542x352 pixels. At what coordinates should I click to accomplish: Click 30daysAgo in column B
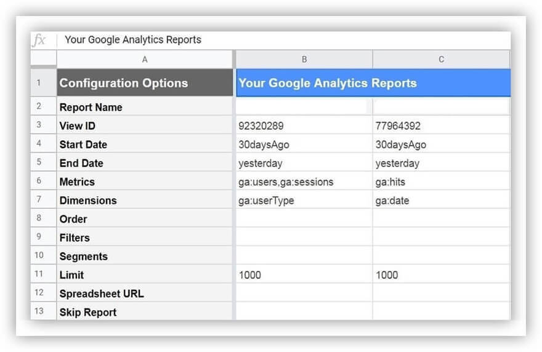304,143
